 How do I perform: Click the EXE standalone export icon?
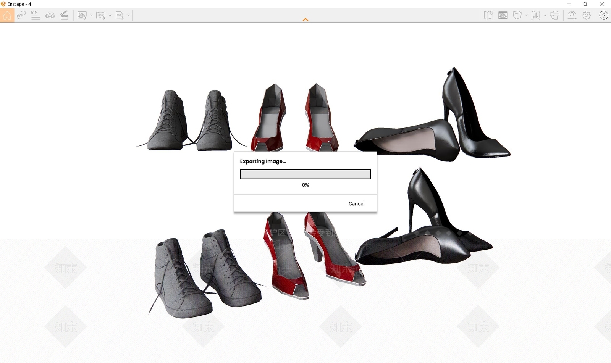[120, 15]
